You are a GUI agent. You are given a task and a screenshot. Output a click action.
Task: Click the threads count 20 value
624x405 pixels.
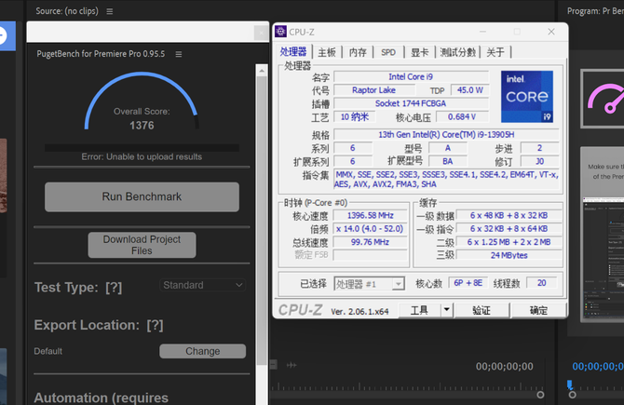point(542,283)
